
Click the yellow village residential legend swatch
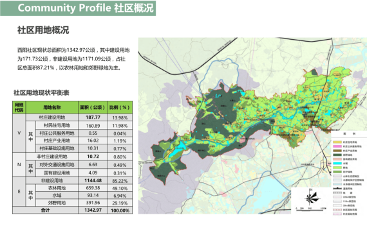337,142
